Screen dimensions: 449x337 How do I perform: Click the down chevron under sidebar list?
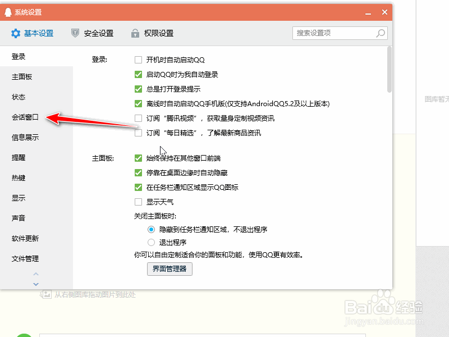[36, 284]
